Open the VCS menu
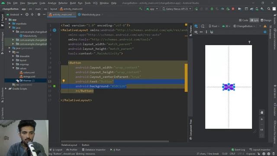The image size is (277, 156). click(95, 3)
